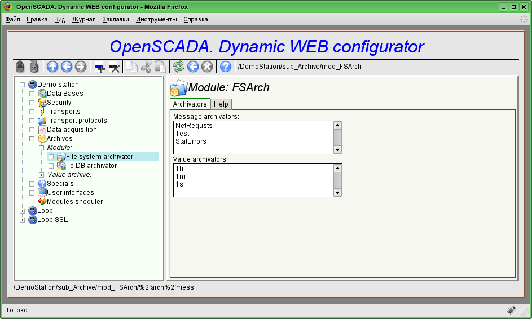Screen dimensions: 532x319
Task: Open the Инструменты menu
Action: point(156,19)
